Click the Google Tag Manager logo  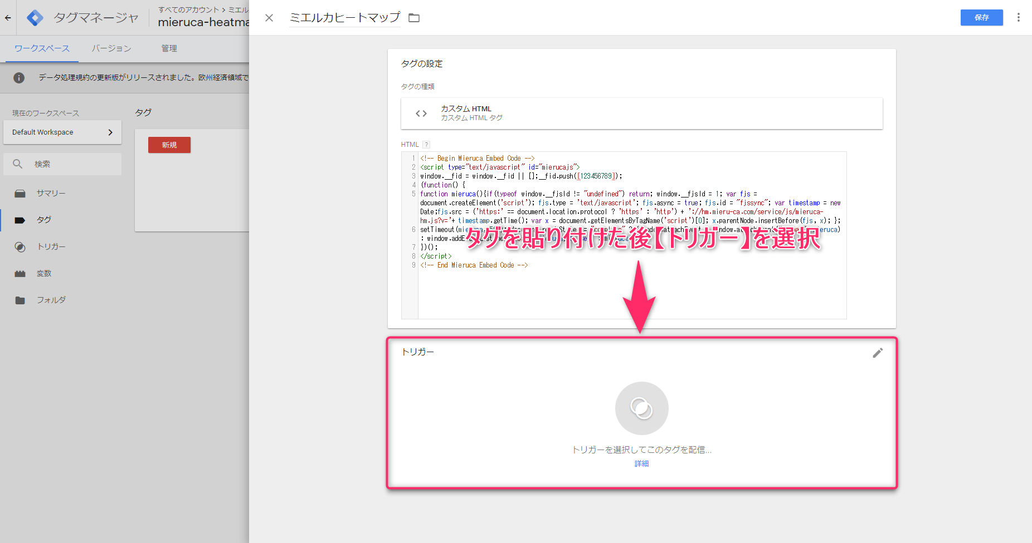(35, 18)
